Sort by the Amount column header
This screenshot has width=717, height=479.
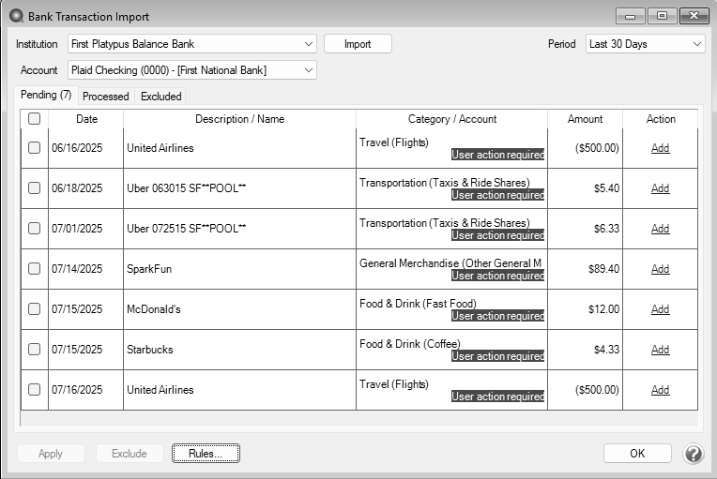pos(585,119)
